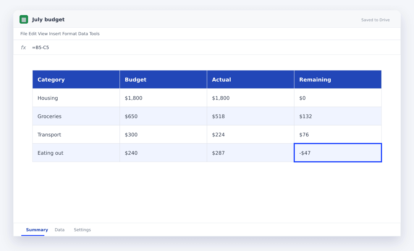Image resolution: width=414 pixels, height=251 pixels.
Task: Switch to the Data sheet tab
Action: [59, 230]
